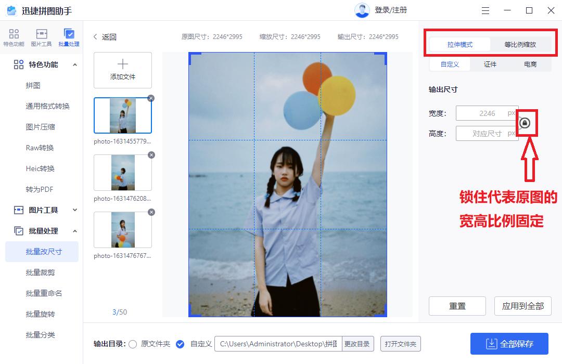
Task: Click the 批量处理 section icon in sidebar
Action: (19, 231)
